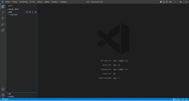Click the 탐색기 explorer panel title
This screenshot has width=189, height=101.
pos(10,6)
